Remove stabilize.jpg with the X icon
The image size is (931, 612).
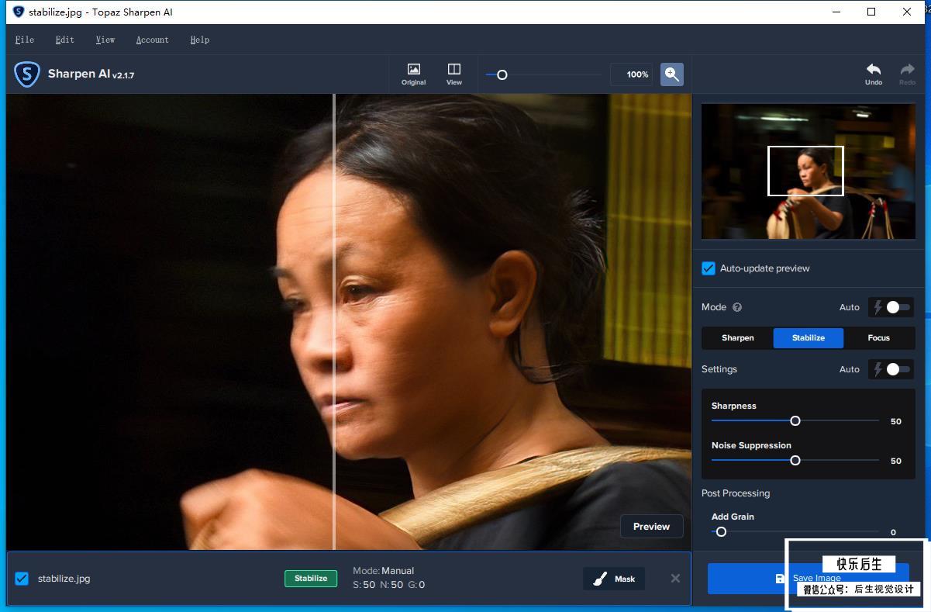click(x=675, y=579)
